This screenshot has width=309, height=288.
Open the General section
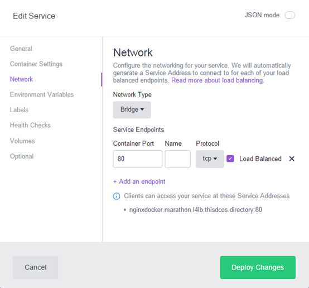[x=21, y=49]
